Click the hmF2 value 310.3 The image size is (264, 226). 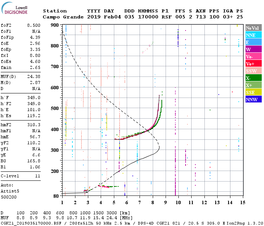[34, 125]
